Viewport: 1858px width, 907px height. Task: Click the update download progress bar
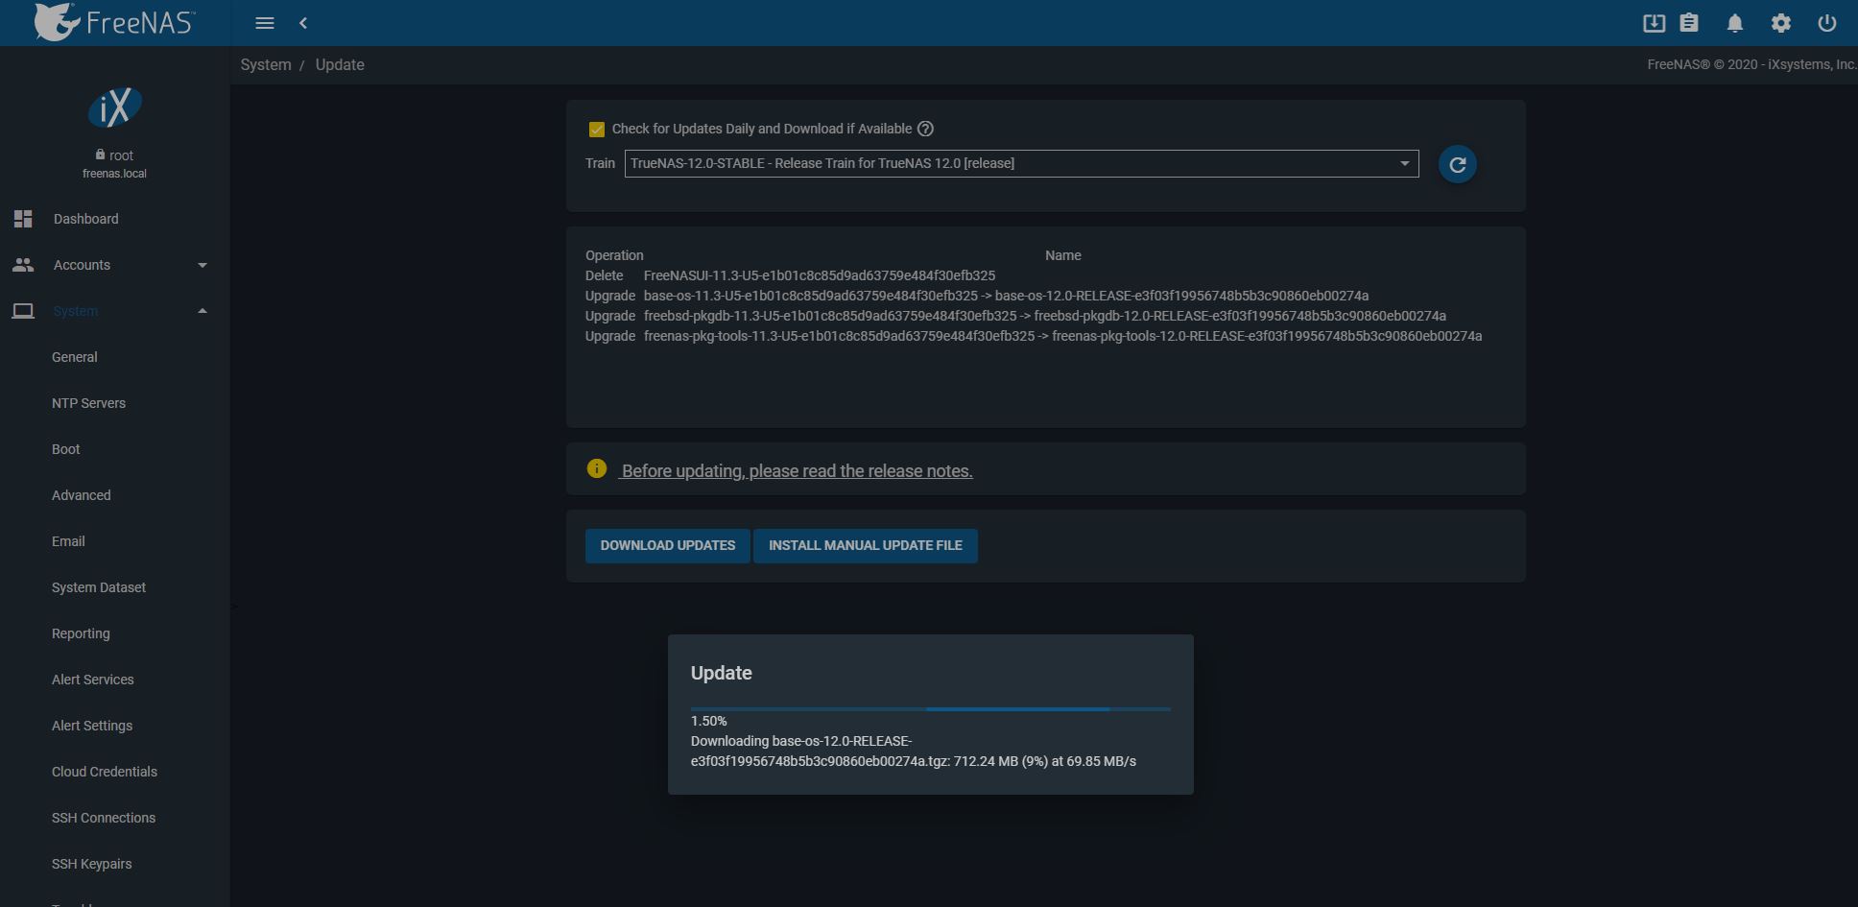tap(931, 709)
